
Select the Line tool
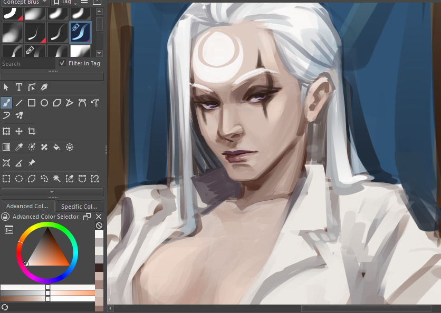click(19, 103)
